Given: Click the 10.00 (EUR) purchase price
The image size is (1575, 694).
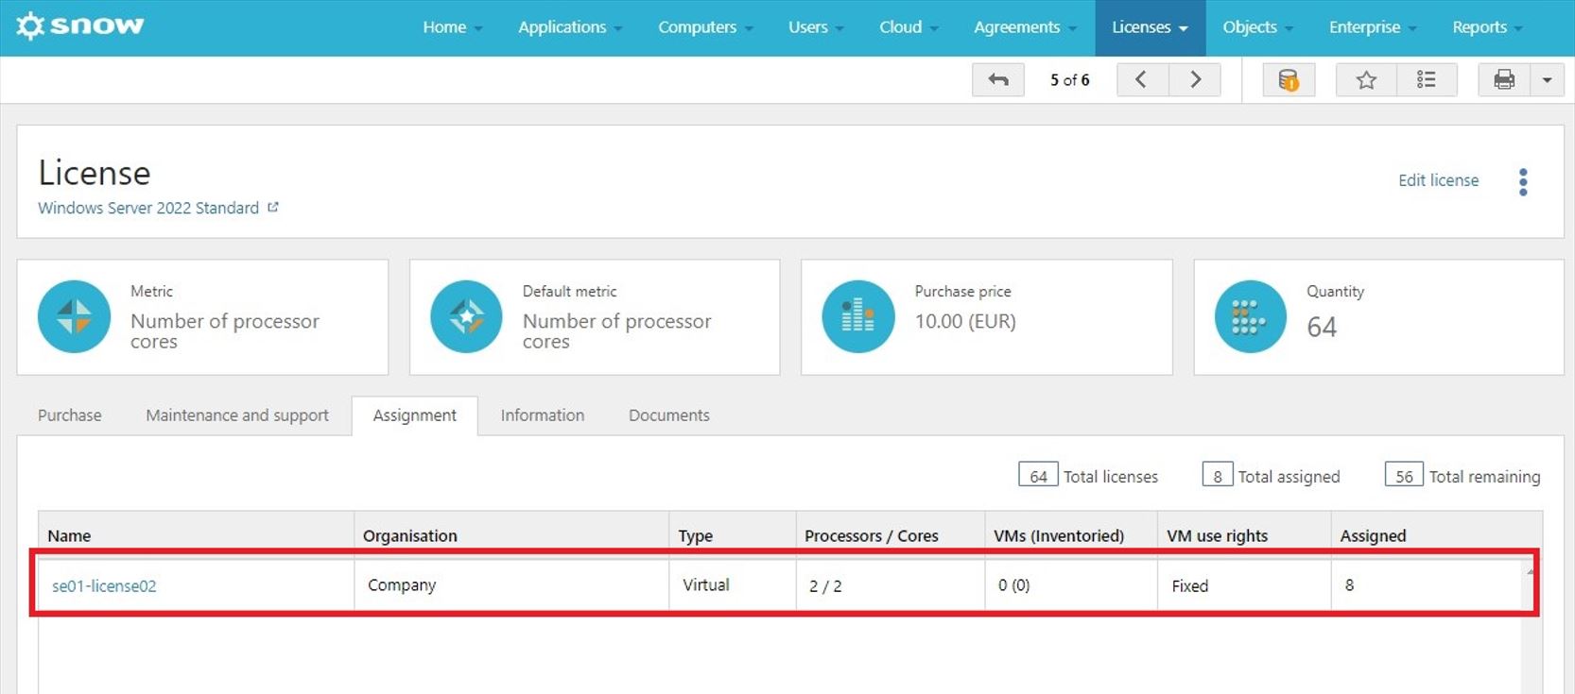Looking at the screenshot, I should click(x=965, y=321).
